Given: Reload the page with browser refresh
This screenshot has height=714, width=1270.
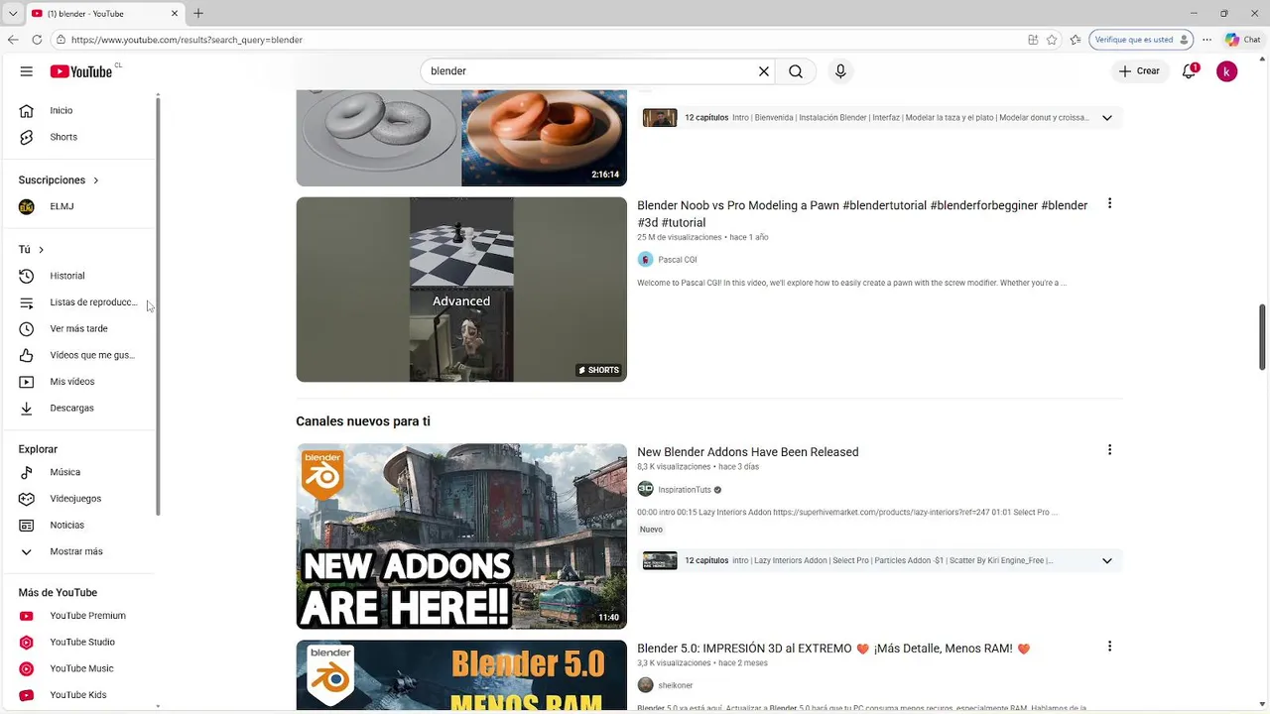Looking at the screenshot, I should click(x=37, y=40).
